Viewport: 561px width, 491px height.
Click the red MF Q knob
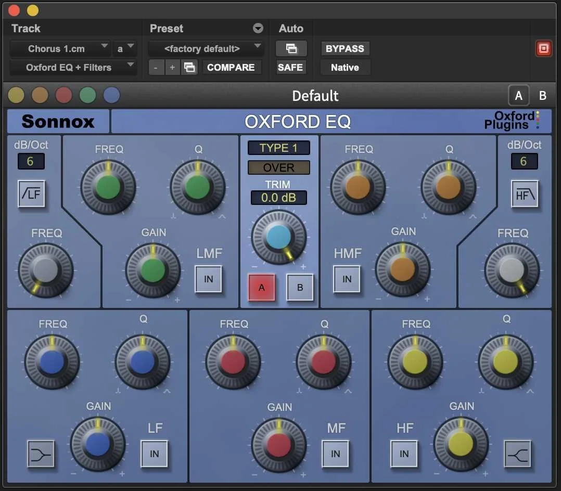coord(324,362)
